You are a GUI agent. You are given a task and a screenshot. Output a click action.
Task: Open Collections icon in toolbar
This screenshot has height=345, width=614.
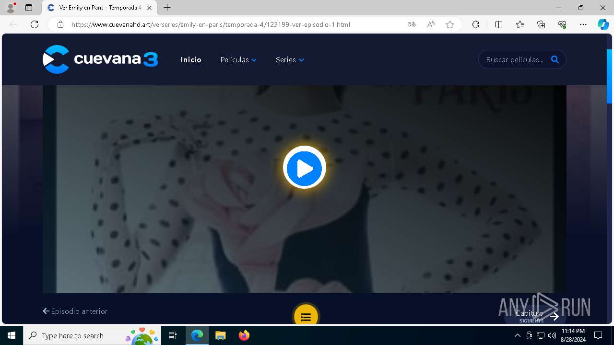(541, 24)
